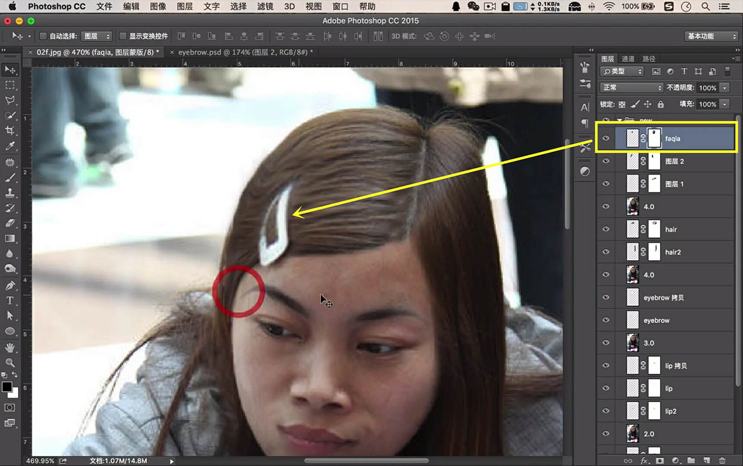743x466 pixels.
Task: Toggle 显示变换控件 checkbox
Action: 122,36
